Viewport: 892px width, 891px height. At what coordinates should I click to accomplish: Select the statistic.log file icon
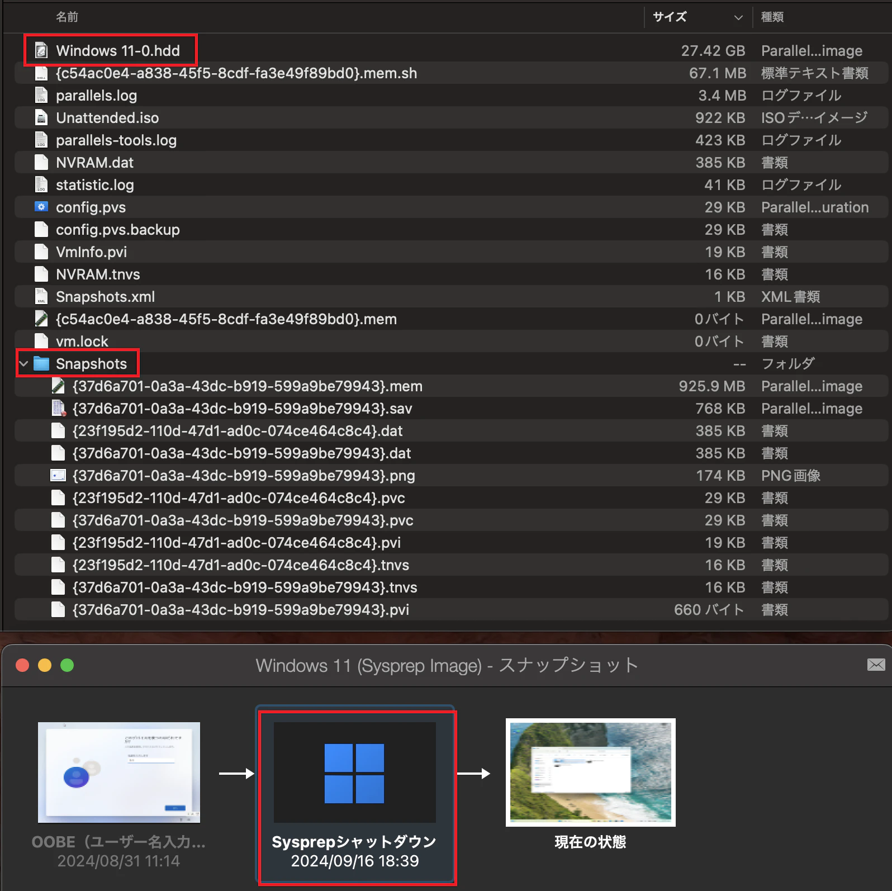point(41,185)
